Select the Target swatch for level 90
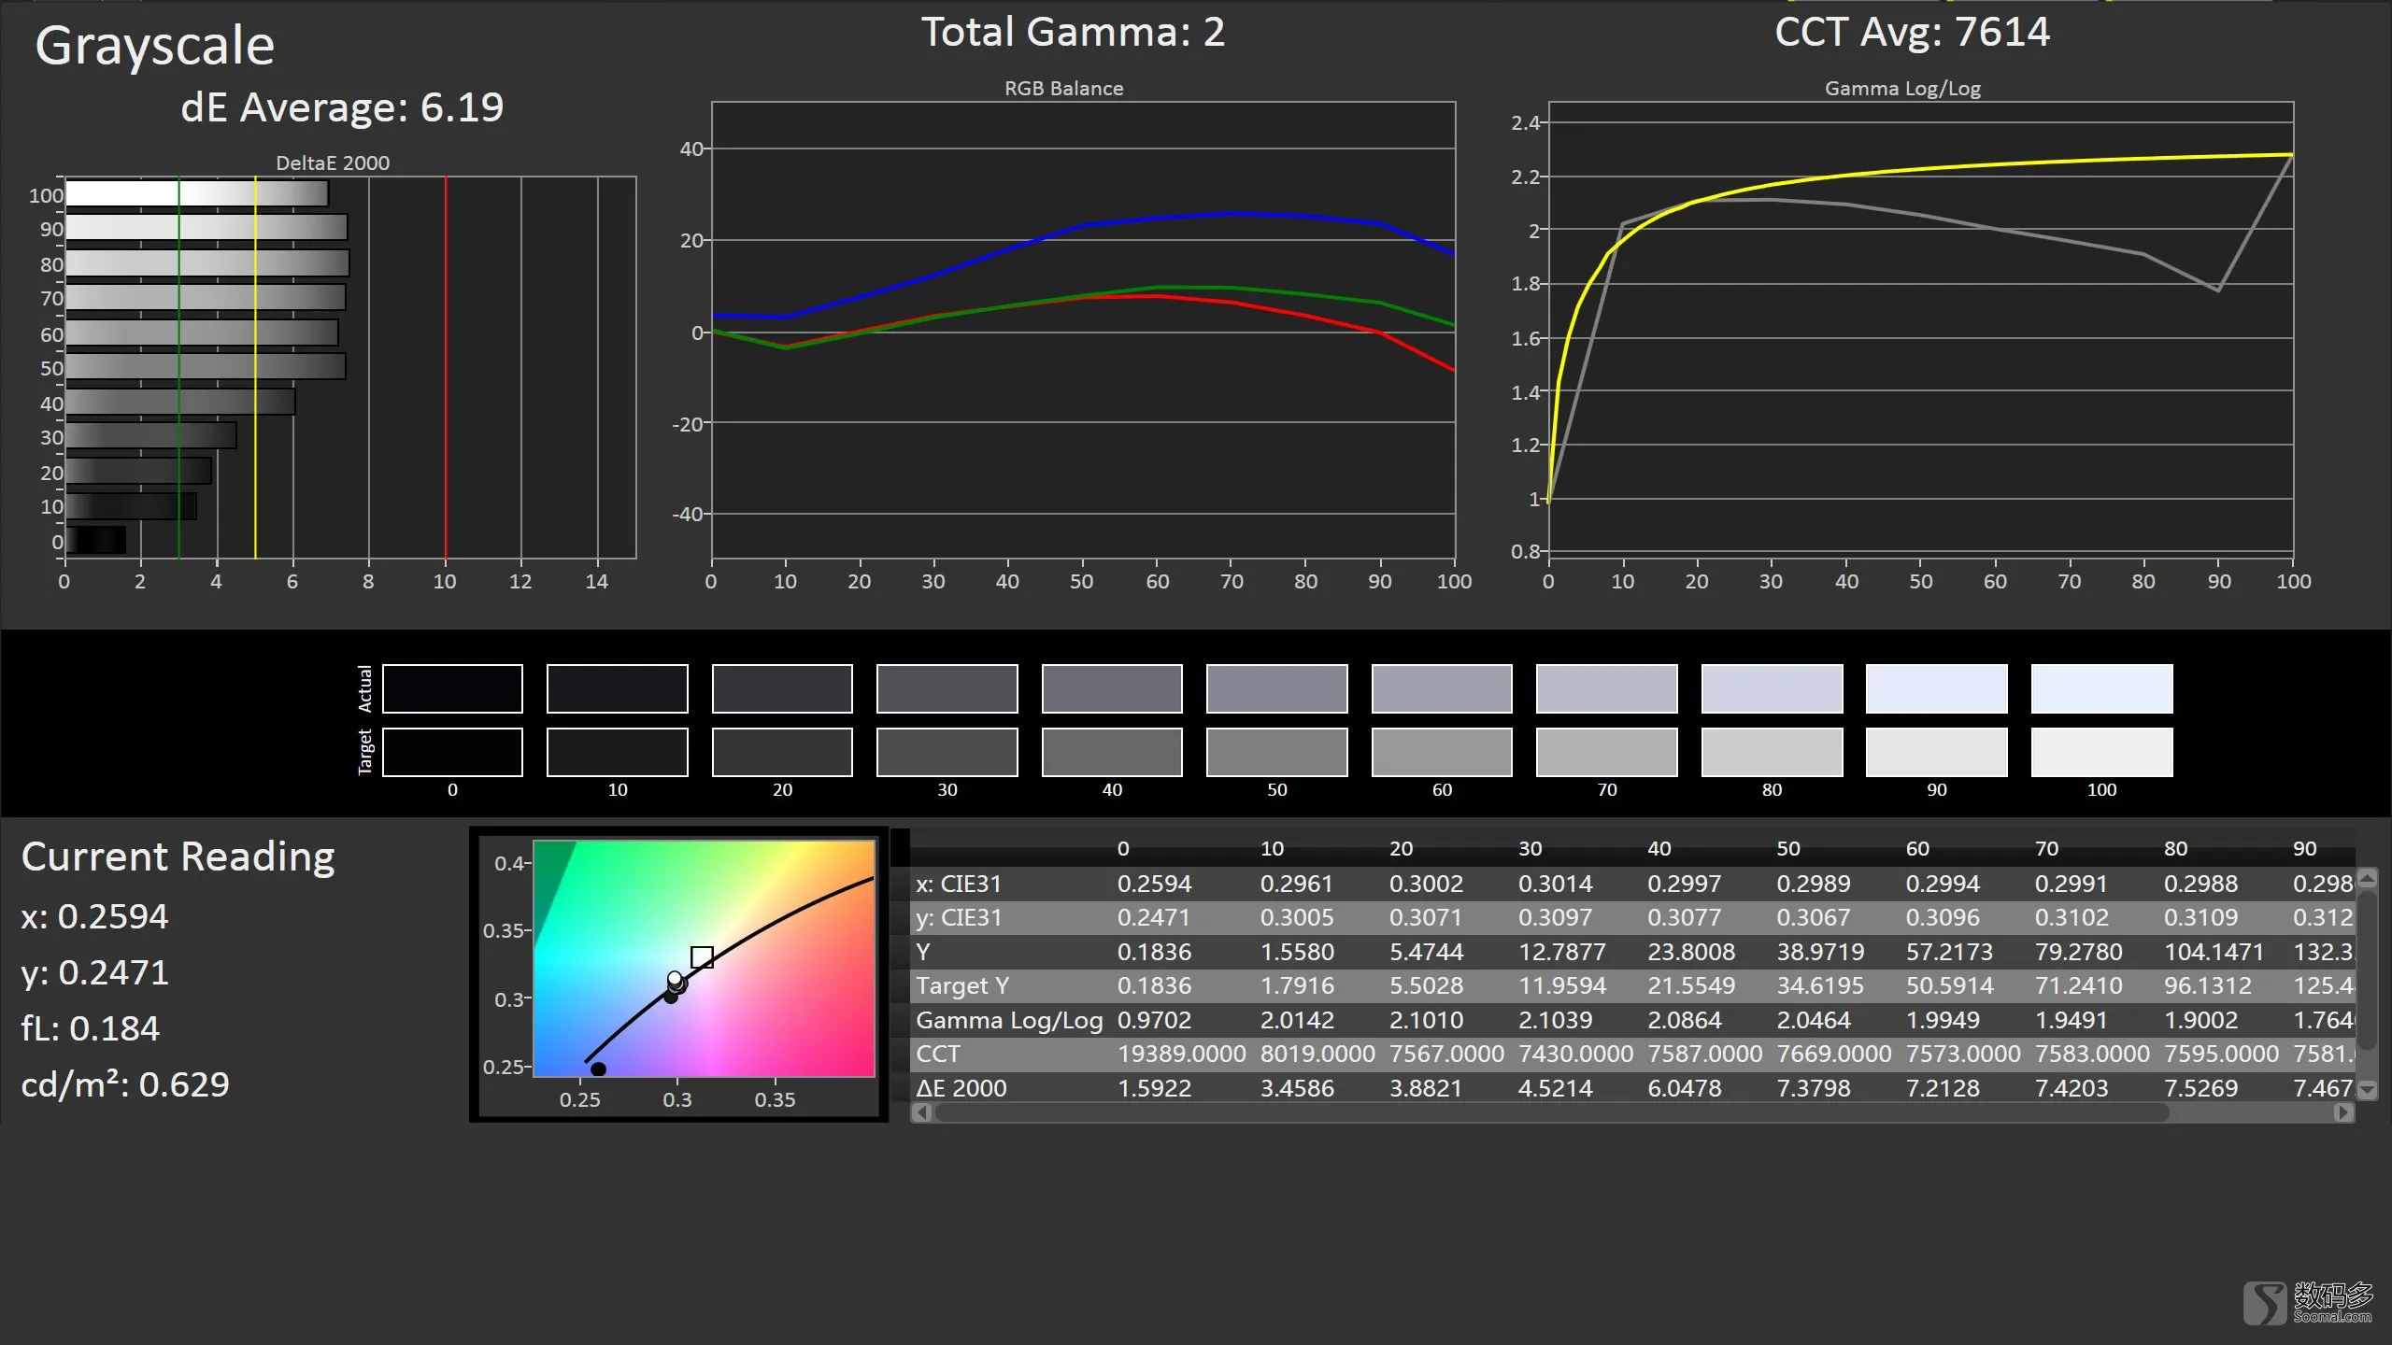Viewport: 2392px width, 1345px height. point(1936,752)
